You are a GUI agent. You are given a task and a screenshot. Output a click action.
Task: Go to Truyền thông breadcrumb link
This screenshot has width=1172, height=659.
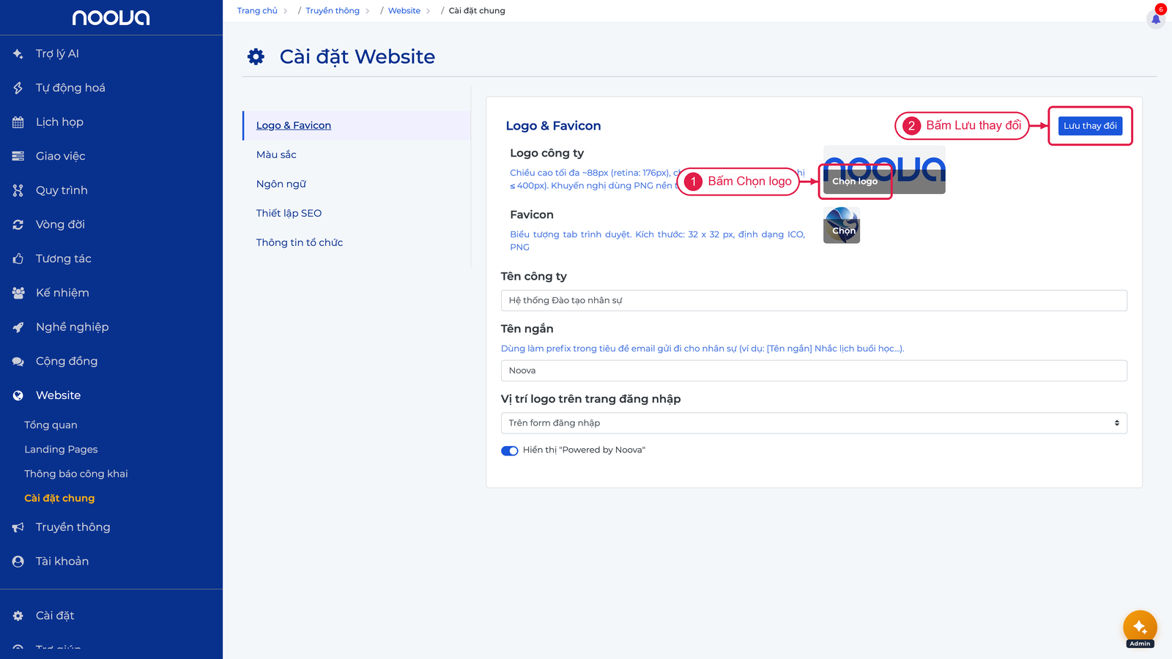(x=333, y=11)
